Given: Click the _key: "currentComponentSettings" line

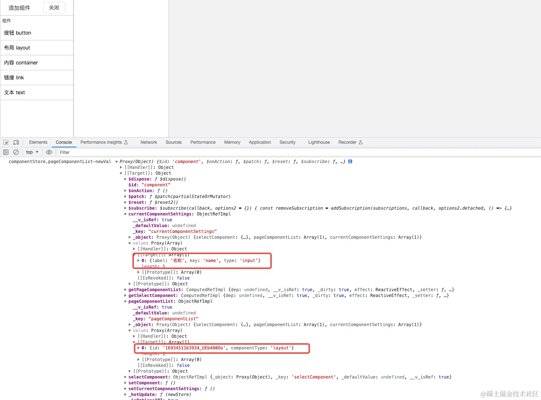Looking at the screenshot, I should [175, 231].
